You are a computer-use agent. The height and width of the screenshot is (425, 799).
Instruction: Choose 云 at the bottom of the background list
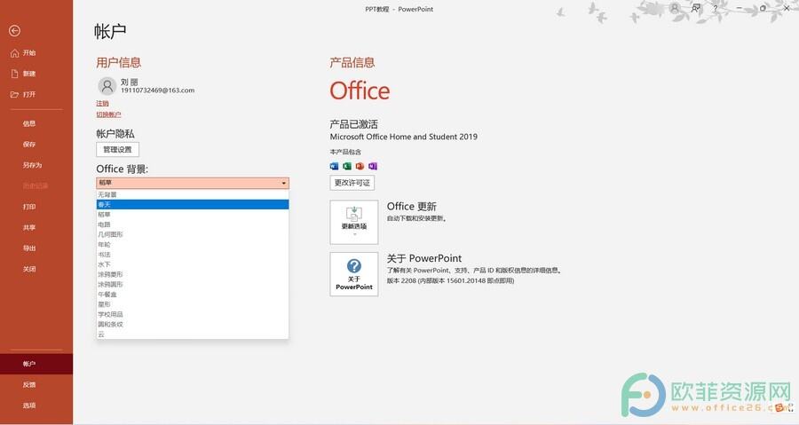(193, 334)
